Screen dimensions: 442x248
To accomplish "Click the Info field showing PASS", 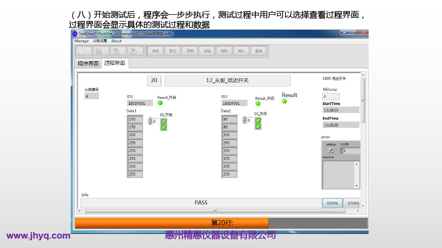I will 201,203.
